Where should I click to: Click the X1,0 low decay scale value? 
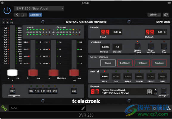point(26,56)
